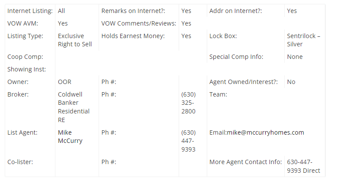Viewport: 337px width, 184px height.
Task: Click the Co-lister label
Action: coord(20,162)
